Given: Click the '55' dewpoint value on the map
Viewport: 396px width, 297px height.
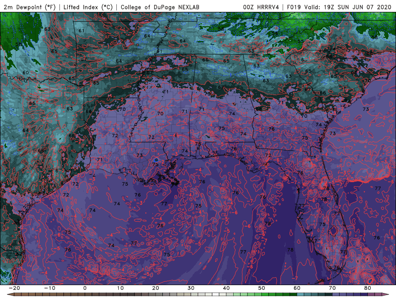Looking at the screenshot, I should coord(300,42).
